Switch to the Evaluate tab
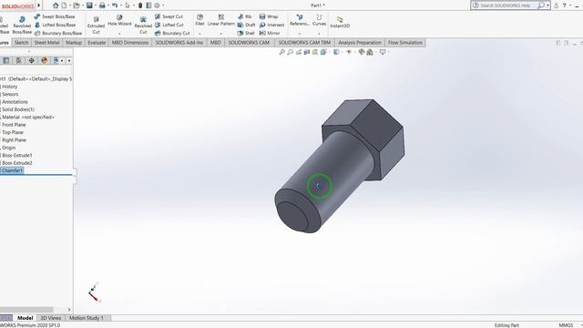Image resolution: width=583 pixels, height=328 pixels. pos(97,43)
